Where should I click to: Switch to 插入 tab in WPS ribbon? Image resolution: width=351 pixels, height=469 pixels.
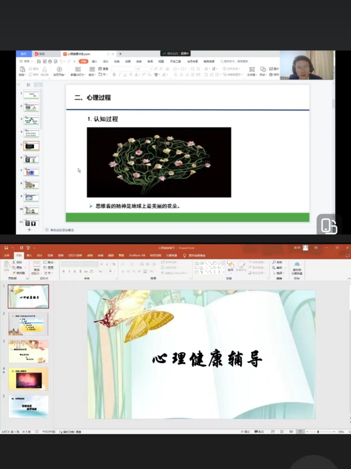point(94,61)
